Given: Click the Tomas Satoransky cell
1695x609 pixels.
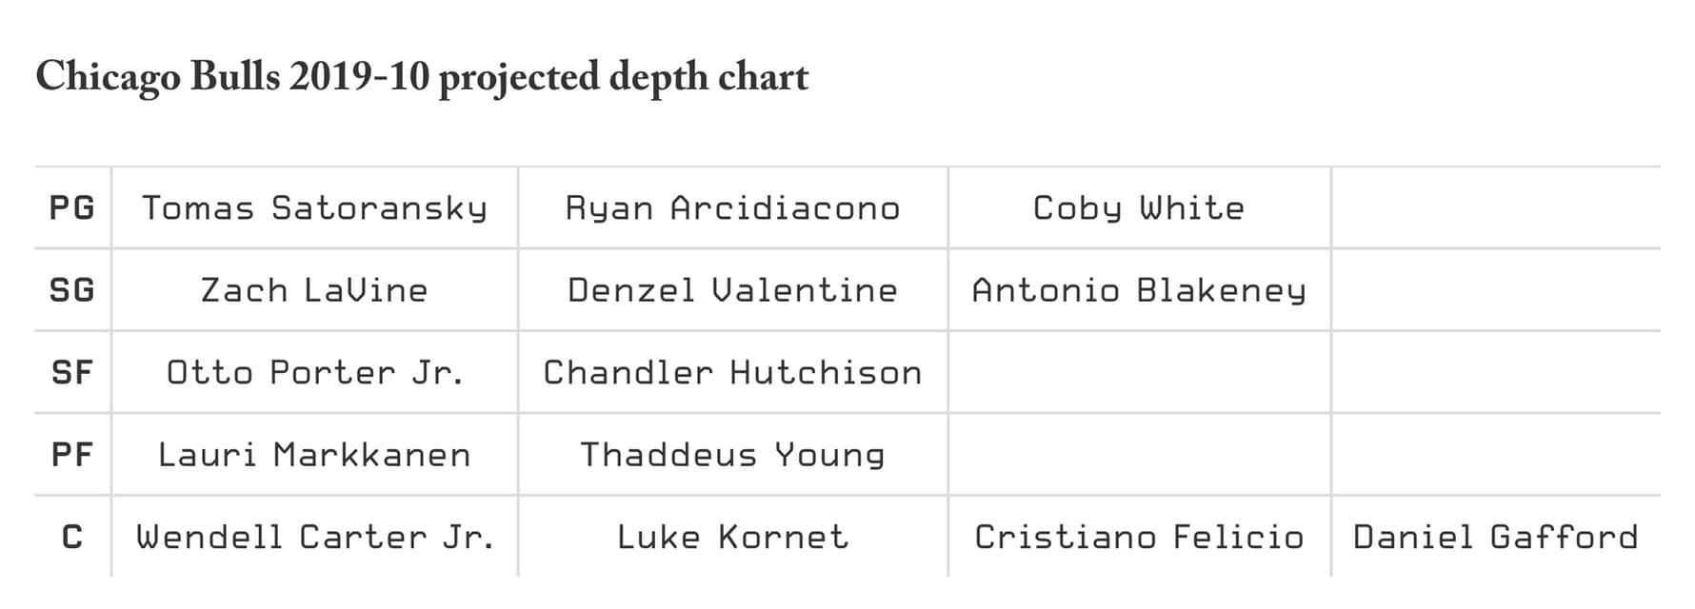Looking at the screenshot, I should pyautogui.click(x=315, y=207).
